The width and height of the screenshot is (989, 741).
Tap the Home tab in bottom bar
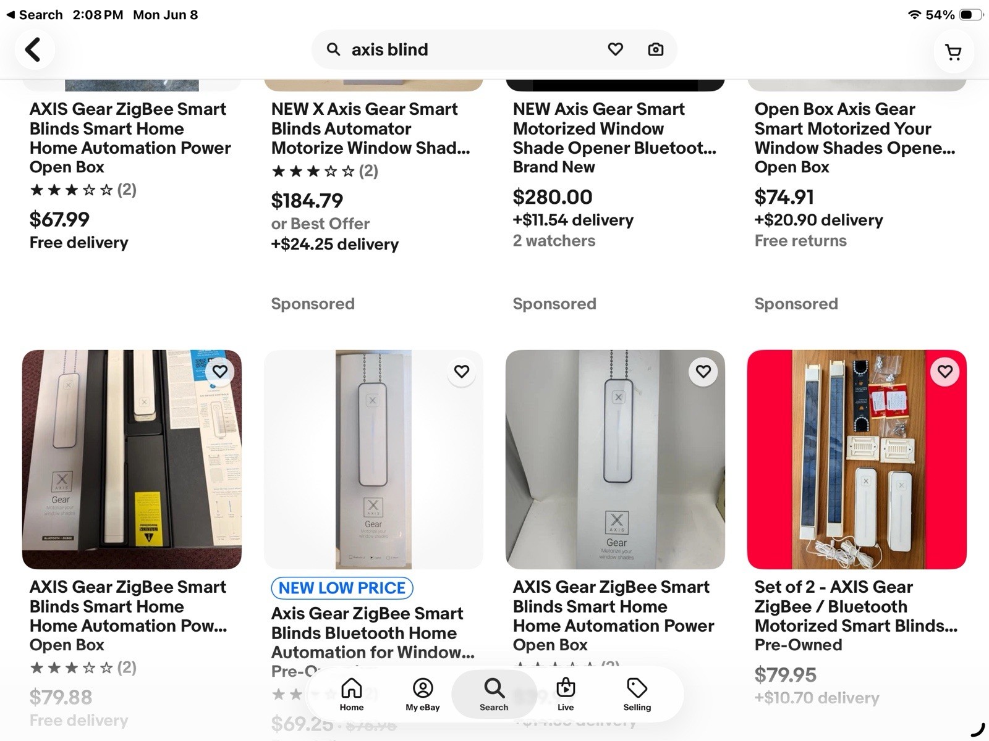pos(352,695)
